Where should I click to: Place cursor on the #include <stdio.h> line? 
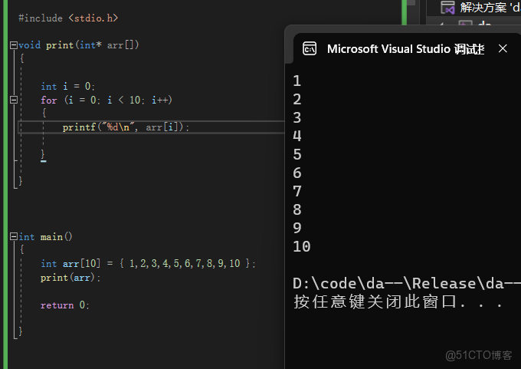68,17
